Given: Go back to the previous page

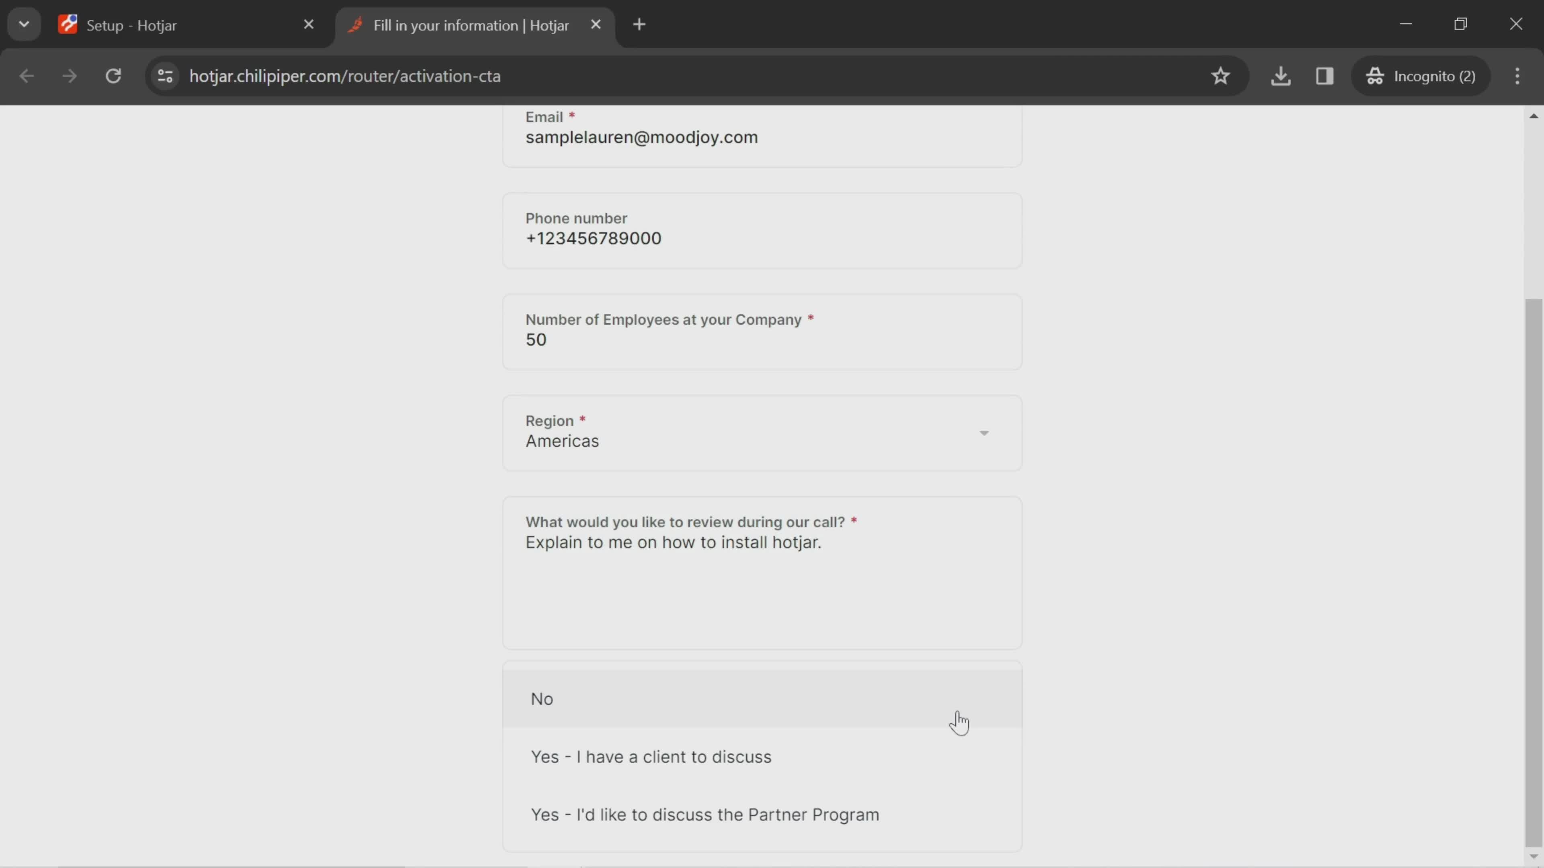Looking at the screenshot, I should coord(27,76).
